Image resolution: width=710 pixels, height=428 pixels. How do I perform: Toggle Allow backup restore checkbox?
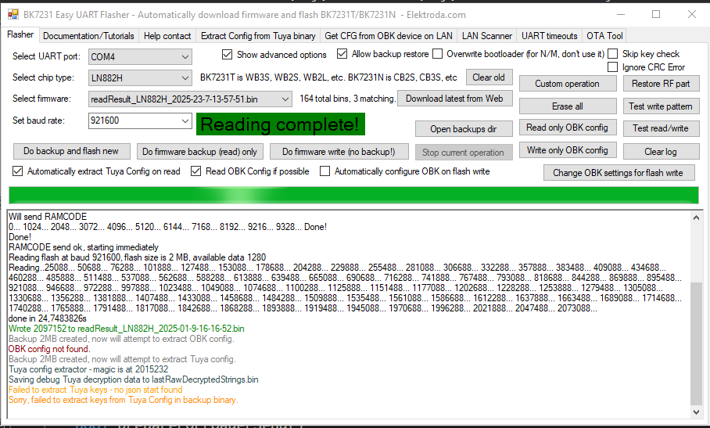(x=342, y=54)
